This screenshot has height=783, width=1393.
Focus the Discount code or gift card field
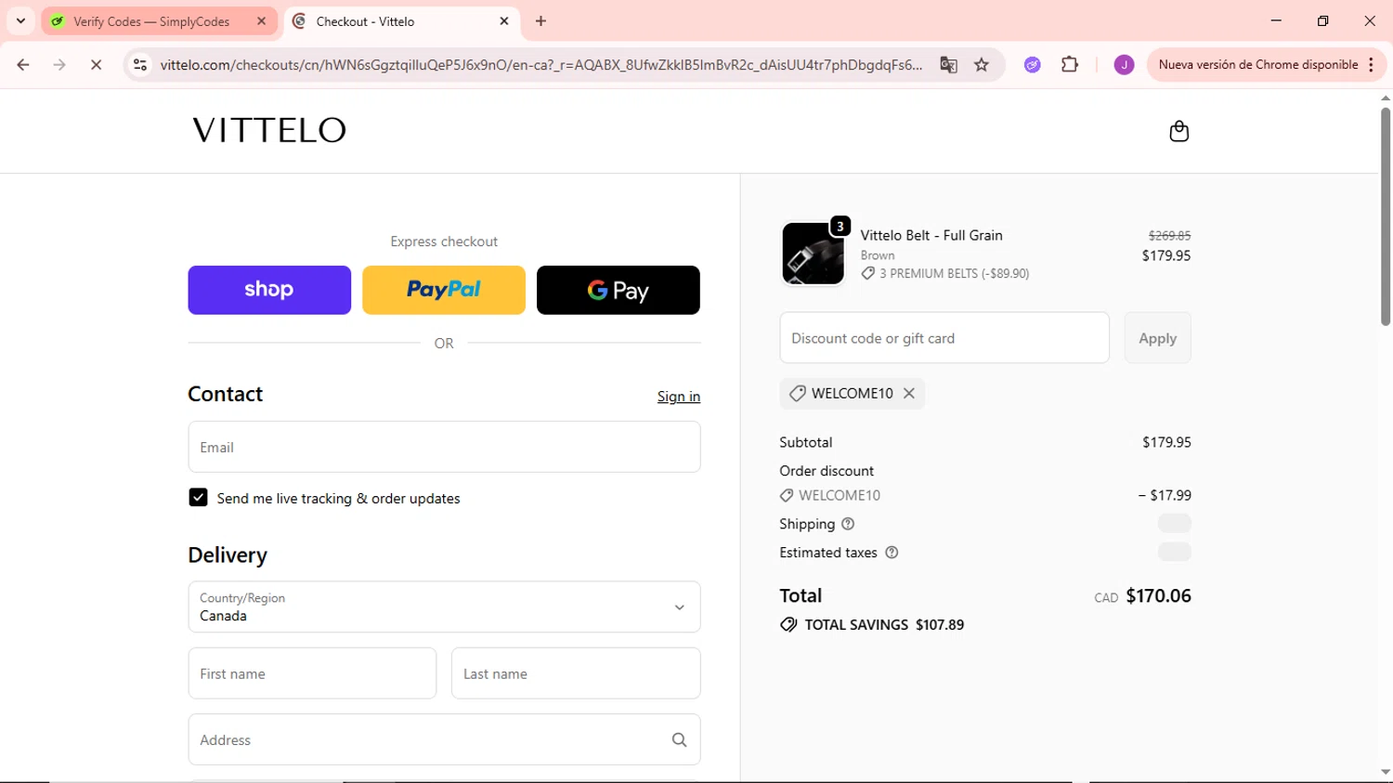pos(944,338)
